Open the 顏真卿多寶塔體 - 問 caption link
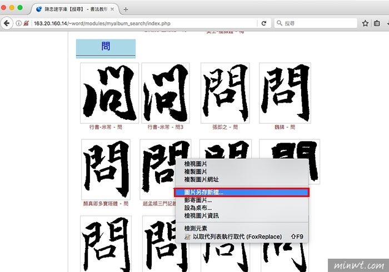Screen dimensions: 389x272 tap(106, 203)
